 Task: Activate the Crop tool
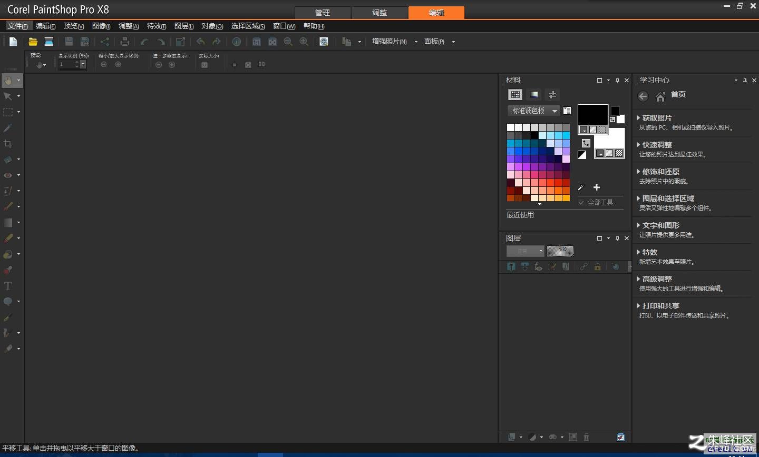point(8,144)
